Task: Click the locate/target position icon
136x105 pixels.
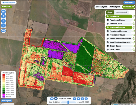Action: (3, 16)
